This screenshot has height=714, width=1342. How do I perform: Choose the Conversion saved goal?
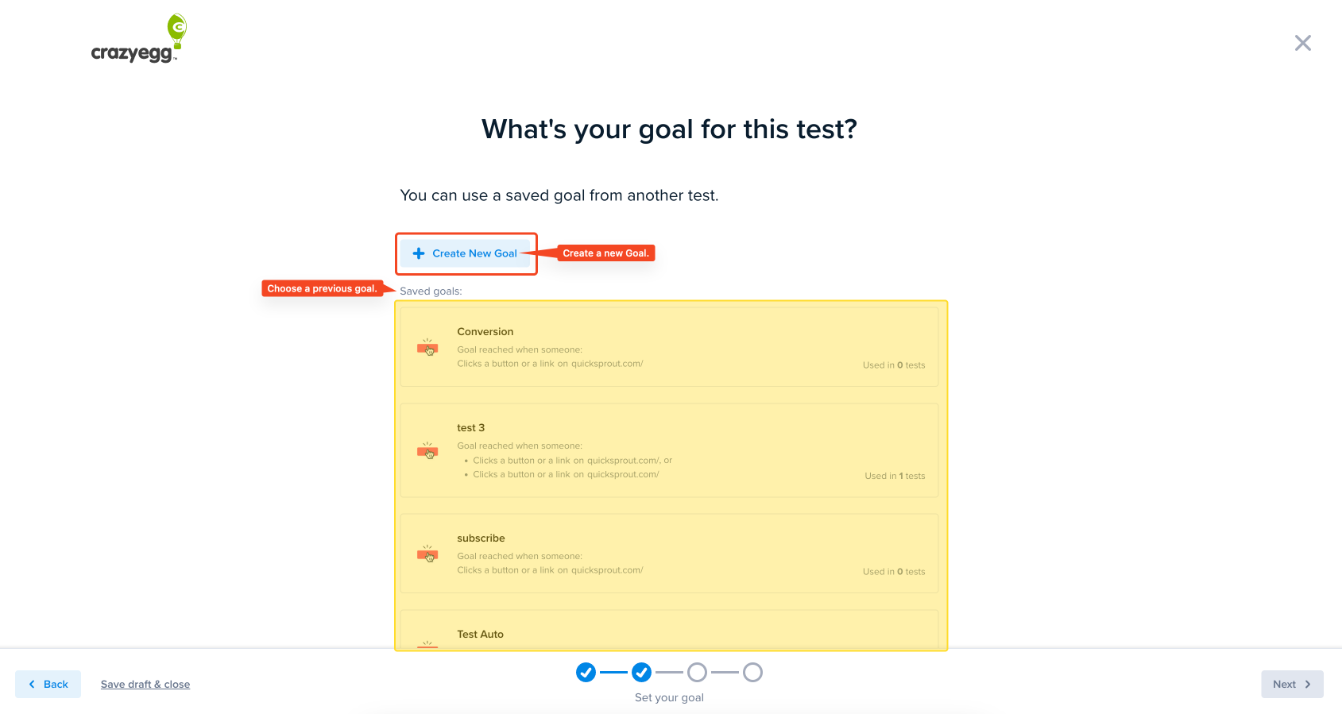[x=669, y=347]
